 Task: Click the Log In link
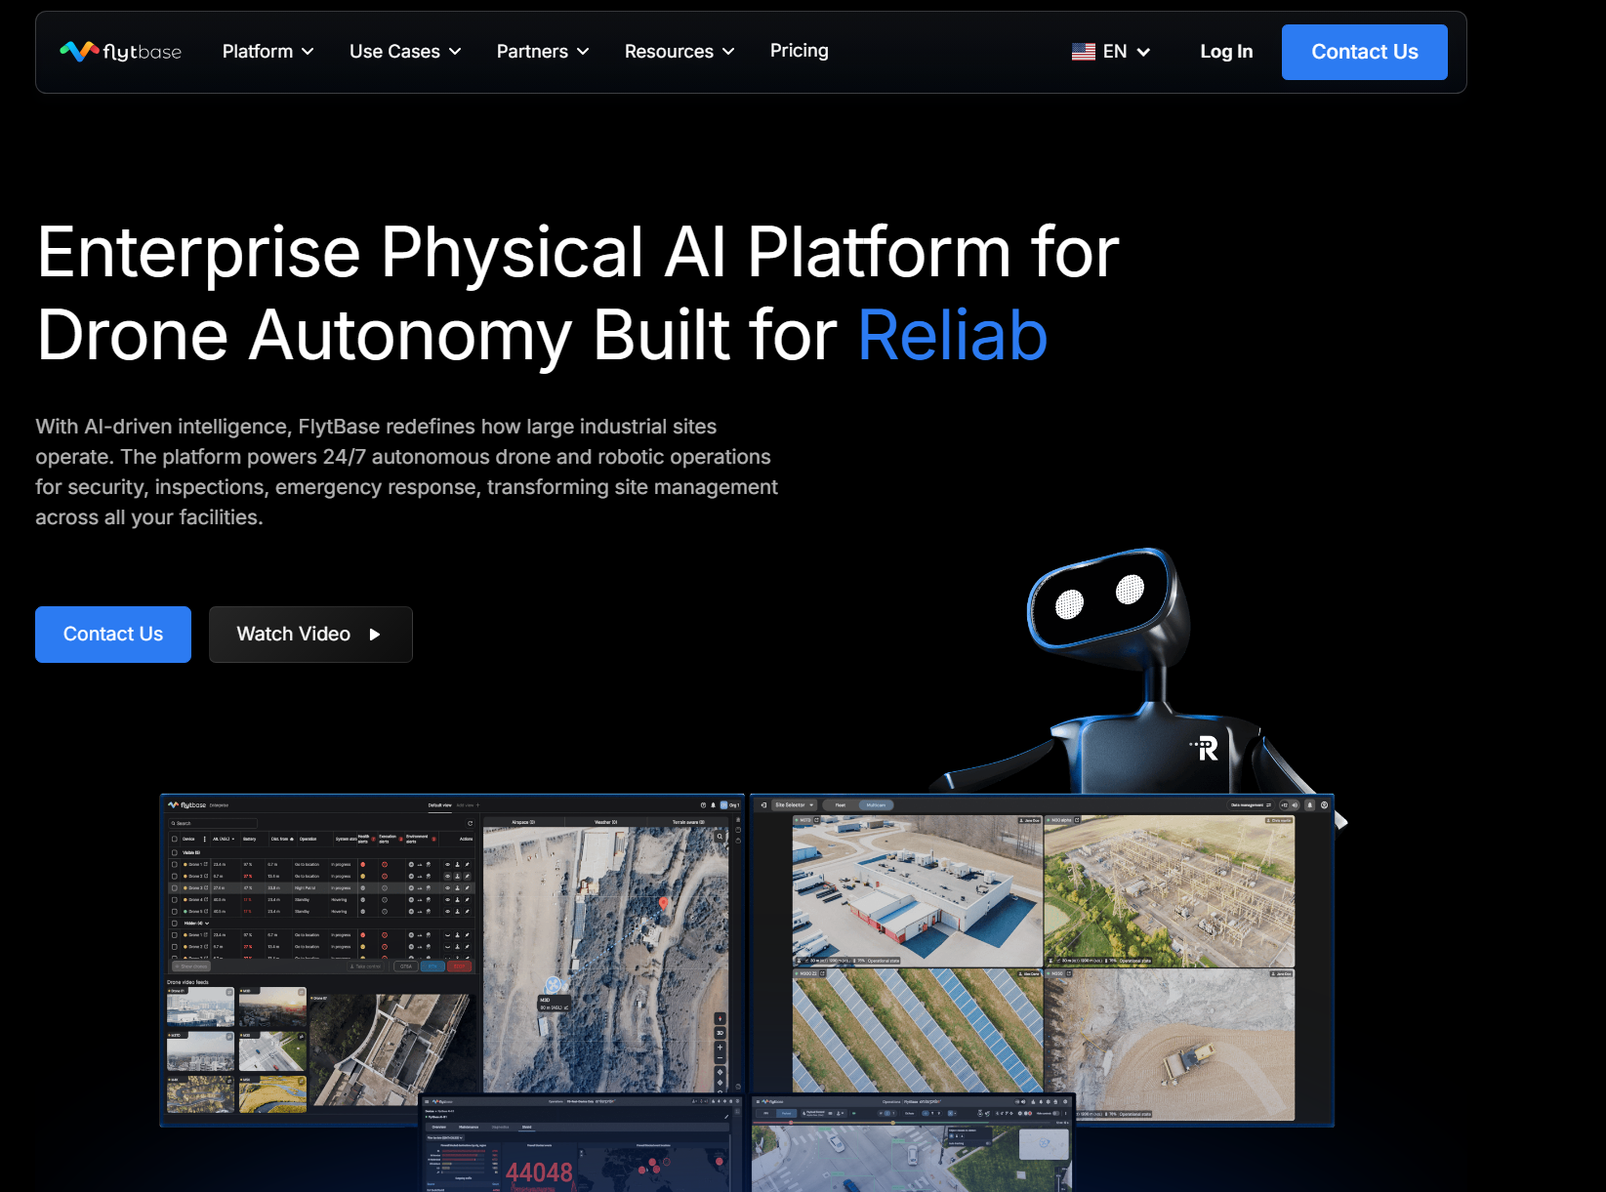click(1226, 52)
